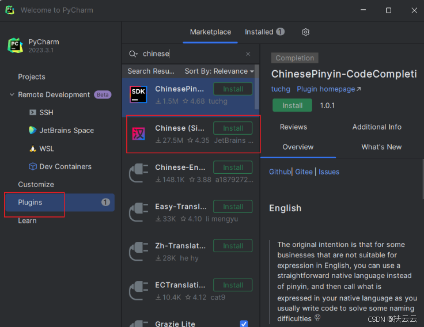The width and height of the screenshot is (424, 327).
Task: Install the ChinesePinyin plugin from list
Action: (233, 89)
